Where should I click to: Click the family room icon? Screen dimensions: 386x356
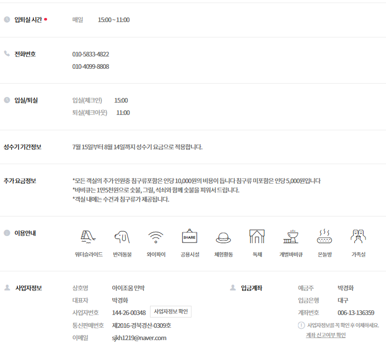[358, 236]
